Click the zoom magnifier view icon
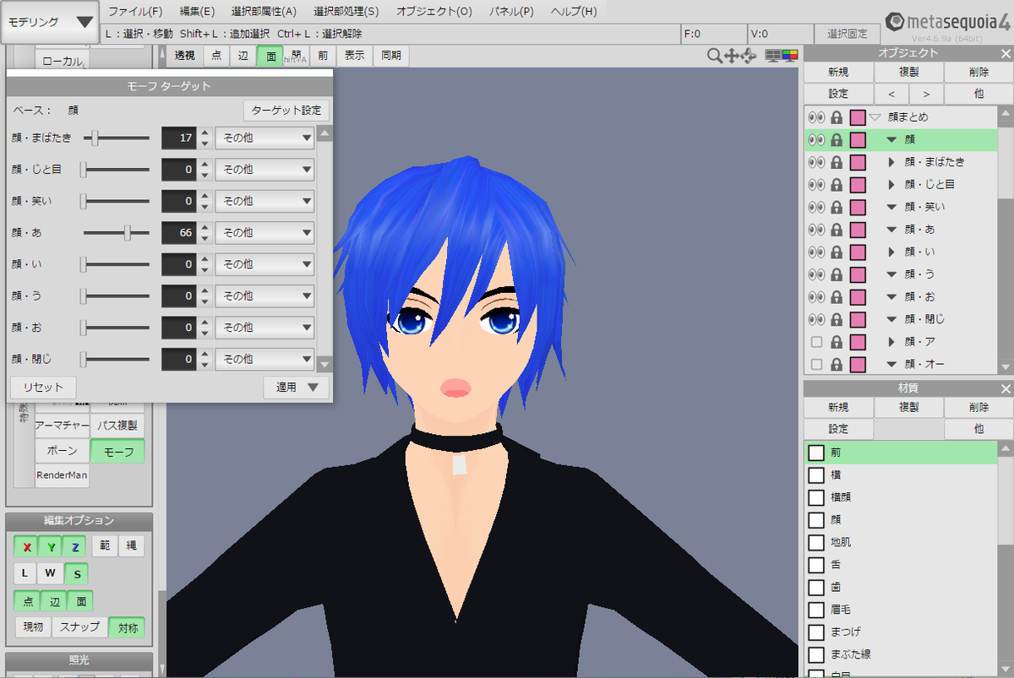The width and height of the screenshot is (1014, 678). point(715,56)
